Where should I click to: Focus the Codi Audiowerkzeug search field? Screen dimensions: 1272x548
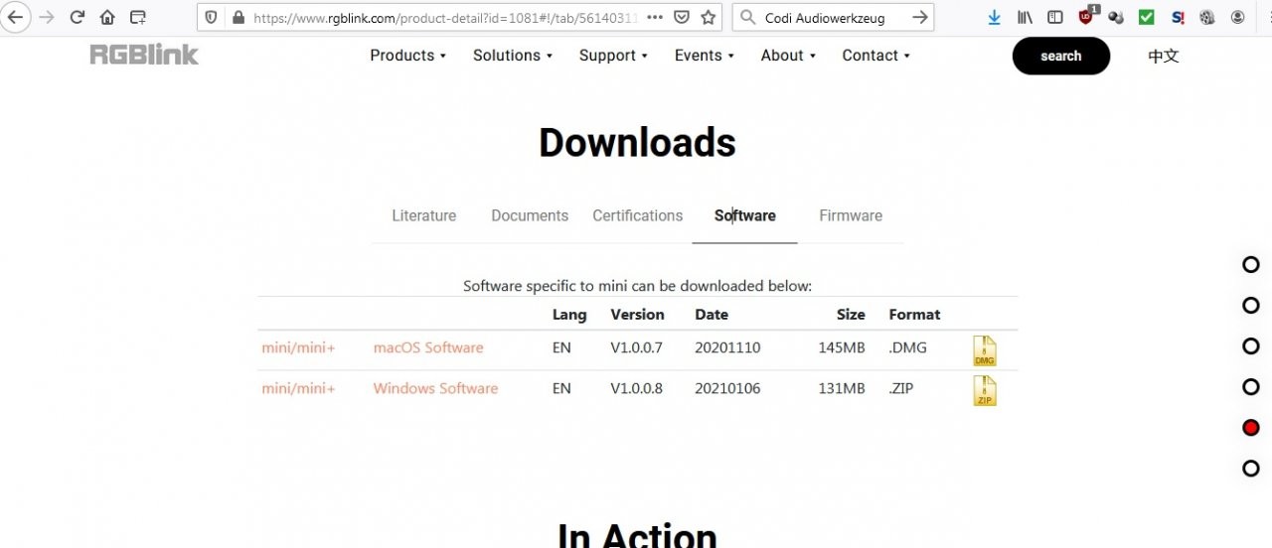click(x=833, y=17)
